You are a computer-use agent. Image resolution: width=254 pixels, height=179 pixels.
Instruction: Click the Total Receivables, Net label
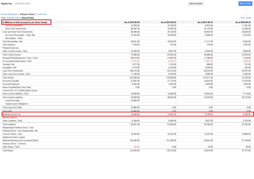[x=12, y=42]
